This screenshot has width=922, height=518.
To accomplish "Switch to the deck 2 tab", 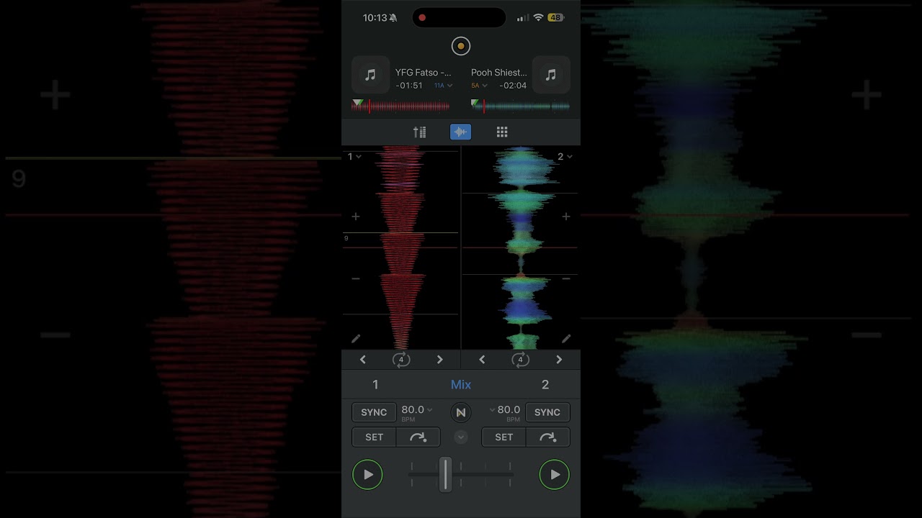I will (x=545, y=385).
